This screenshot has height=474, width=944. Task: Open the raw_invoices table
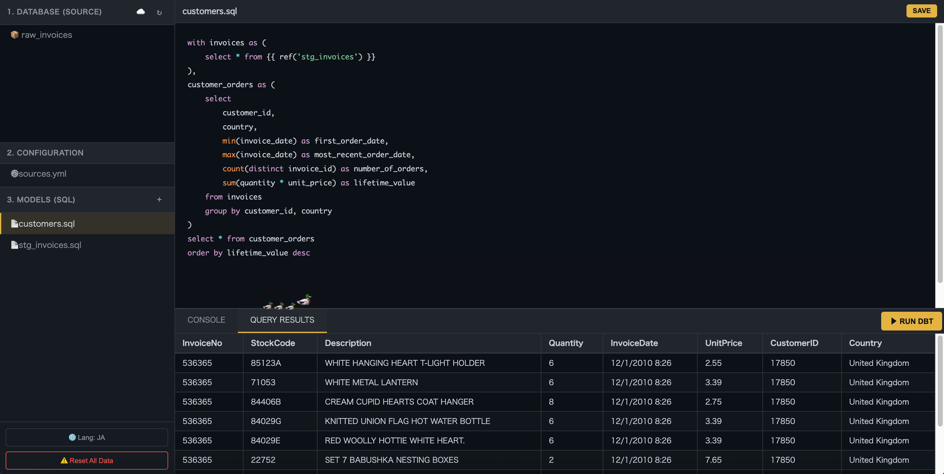pyautogui.click(x=47, y=35)
